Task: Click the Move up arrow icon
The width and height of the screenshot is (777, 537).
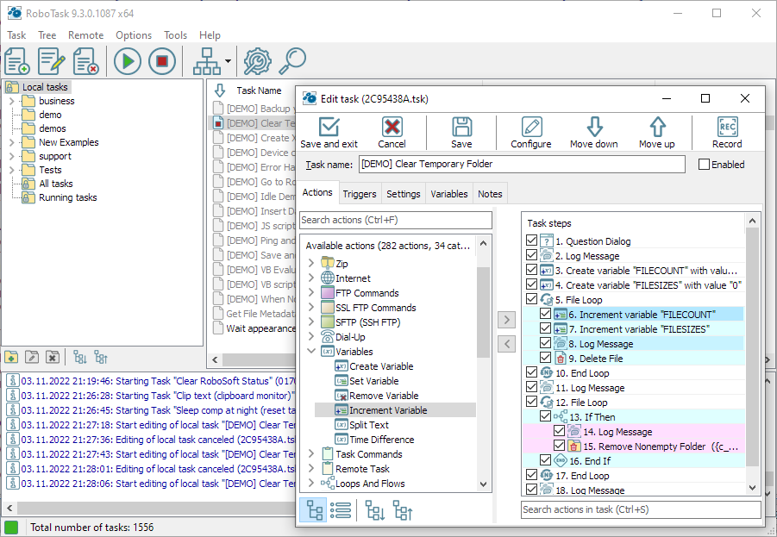Action: click(x=657, y=127)
